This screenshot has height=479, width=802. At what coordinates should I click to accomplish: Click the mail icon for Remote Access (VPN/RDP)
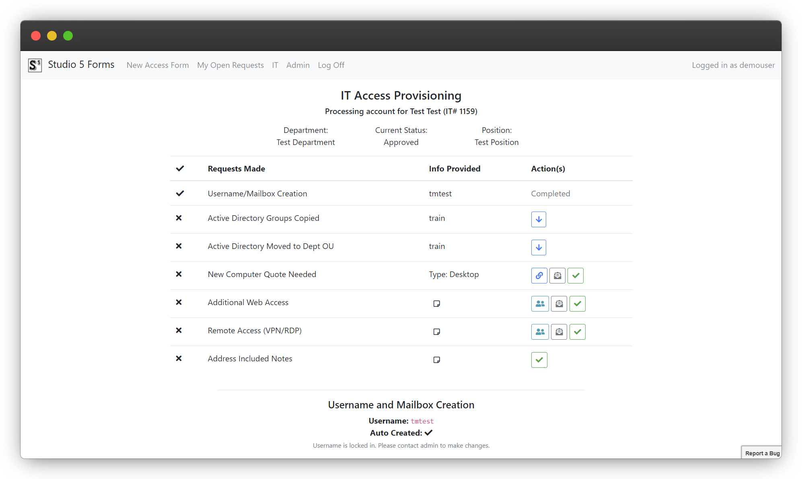tap(559, 332)
